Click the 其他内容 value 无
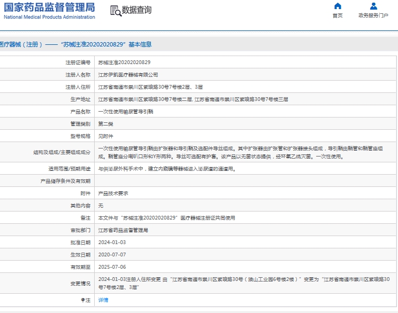 [x=101, y=206]
